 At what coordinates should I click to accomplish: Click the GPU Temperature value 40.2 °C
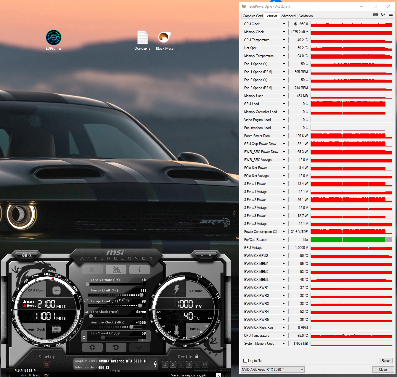pos(299,40)
